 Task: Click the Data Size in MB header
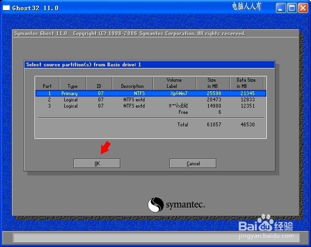pos(246,83)
